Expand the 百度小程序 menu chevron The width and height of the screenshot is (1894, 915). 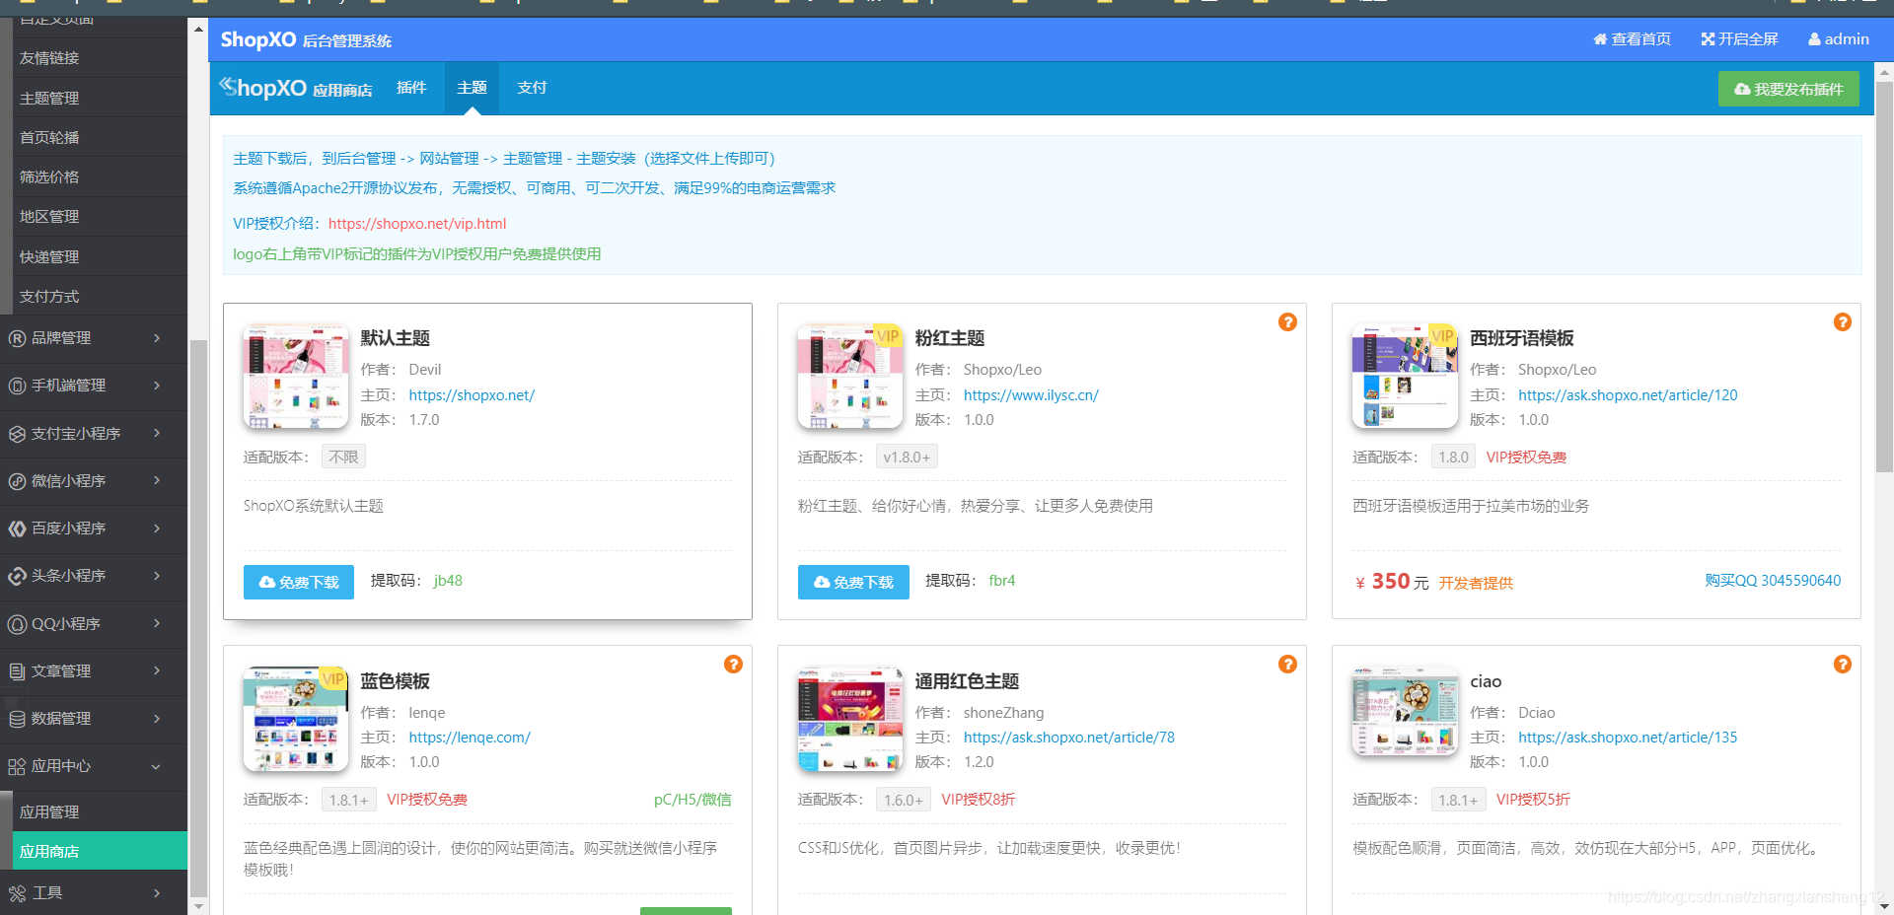click(x=157, y=528)
